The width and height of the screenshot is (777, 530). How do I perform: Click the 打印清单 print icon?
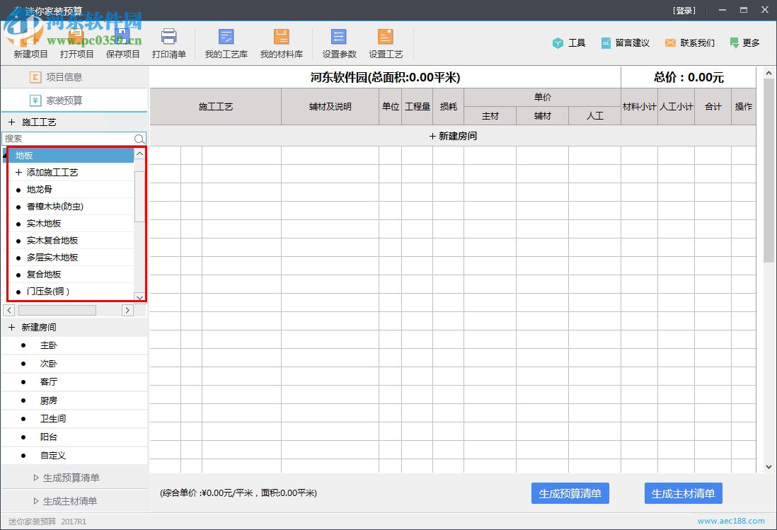pyautogui.click(x=169, y=42)
